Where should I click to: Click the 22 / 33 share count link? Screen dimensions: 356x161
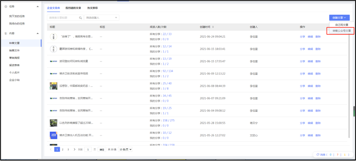[167, 34]
